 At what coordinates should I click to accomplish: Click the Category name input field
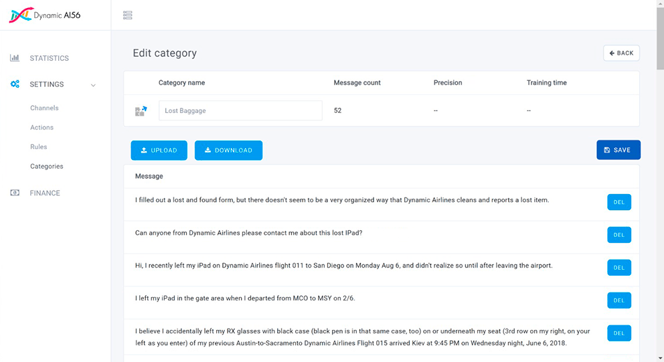[240, 111]
